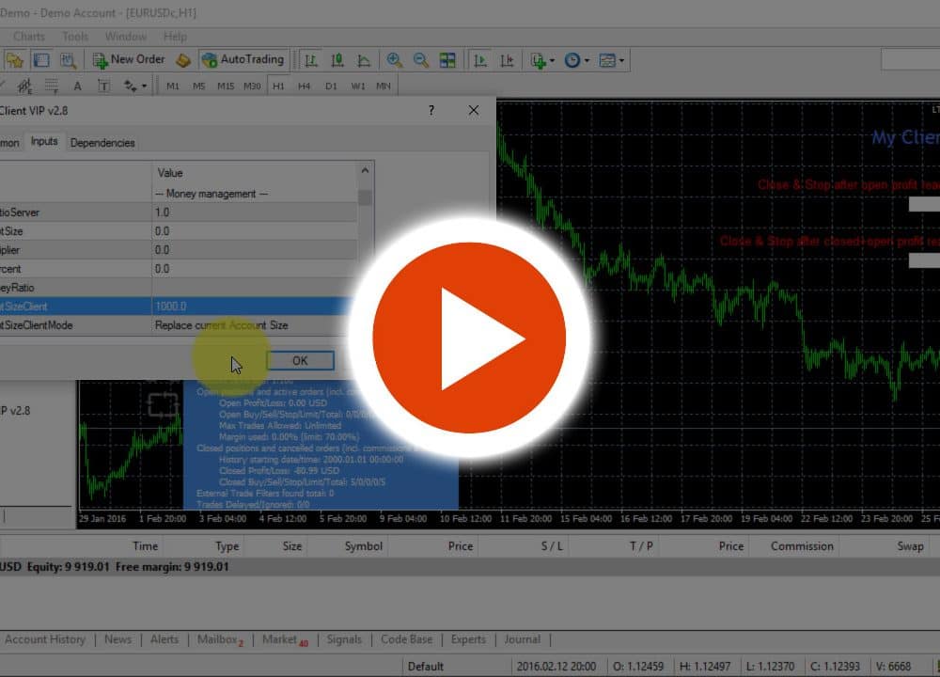
Task: Click the OK button in dialog
Action: pos(300,360)
